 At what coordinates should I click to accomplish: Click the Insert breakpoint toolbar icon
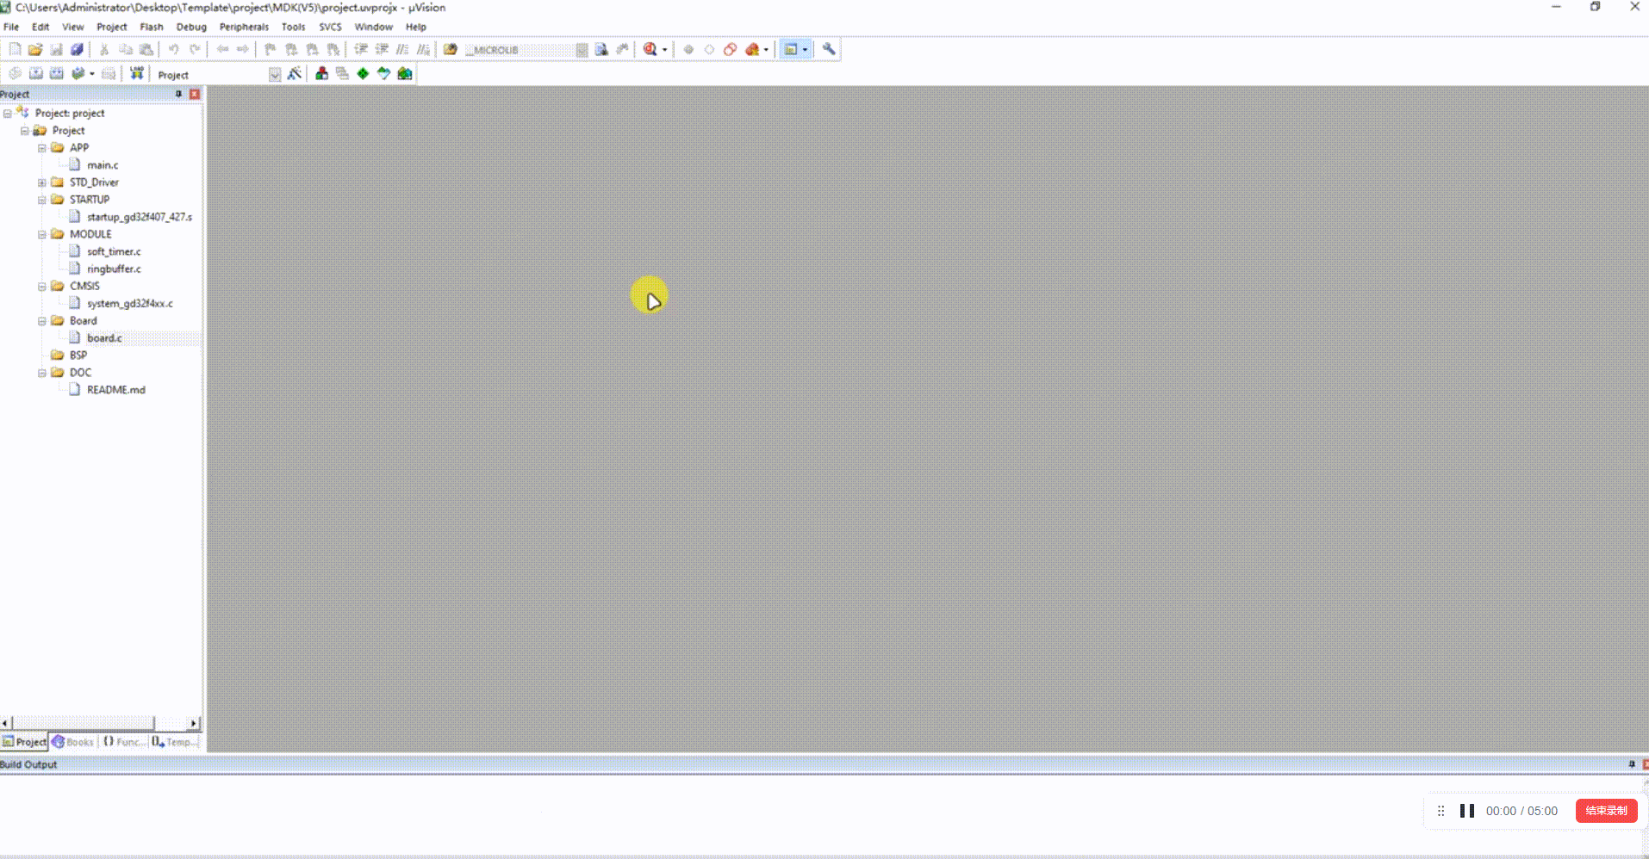point(688,50)
